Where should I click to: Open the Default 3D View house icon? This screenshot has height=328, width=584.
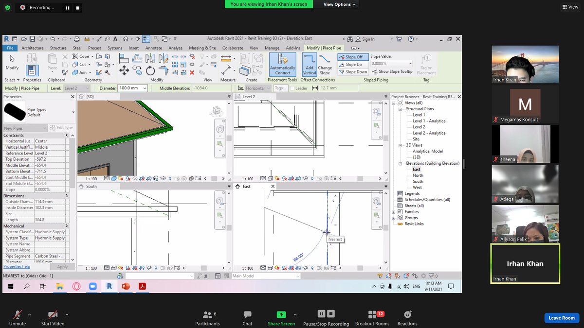(x=126, y=39)
